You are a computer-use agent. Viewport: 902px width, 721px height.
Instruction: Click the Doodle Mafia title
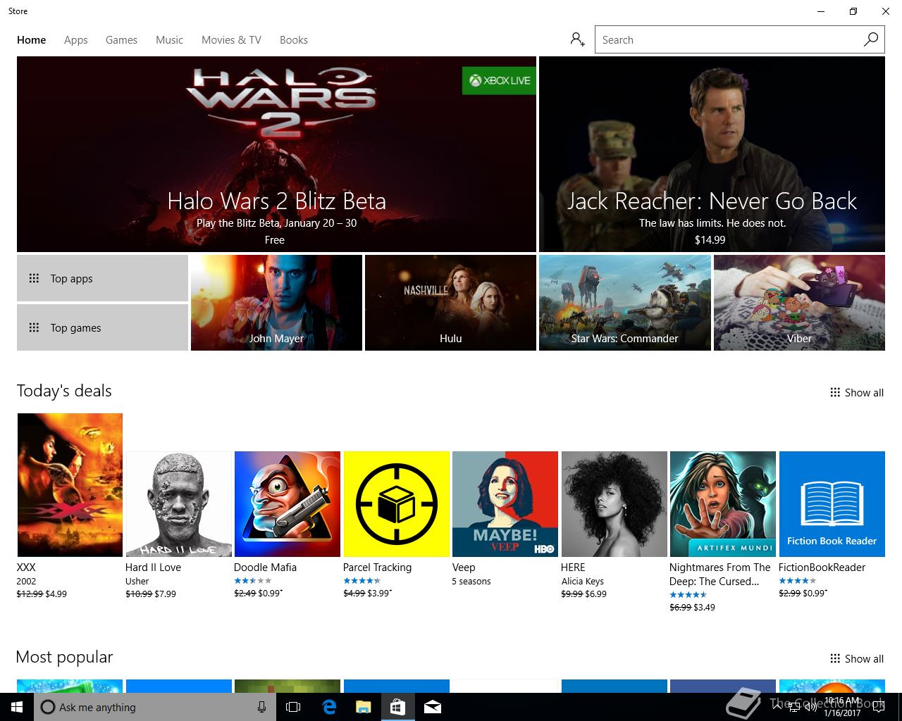tap(265, 568)
